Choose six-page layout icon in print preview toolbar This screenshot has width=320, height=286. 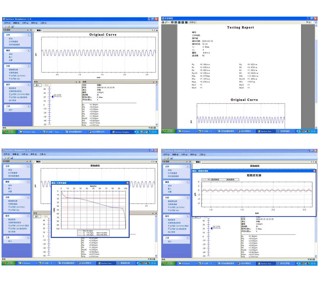[186, 22]
